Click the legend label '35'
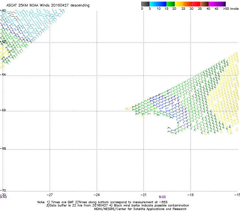The height and width of the screenshot is (211, 240). (x=200, y=9)
